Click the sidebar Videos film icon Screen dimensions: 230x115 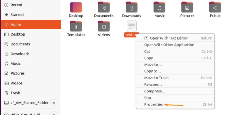click(x=6, y=83)
